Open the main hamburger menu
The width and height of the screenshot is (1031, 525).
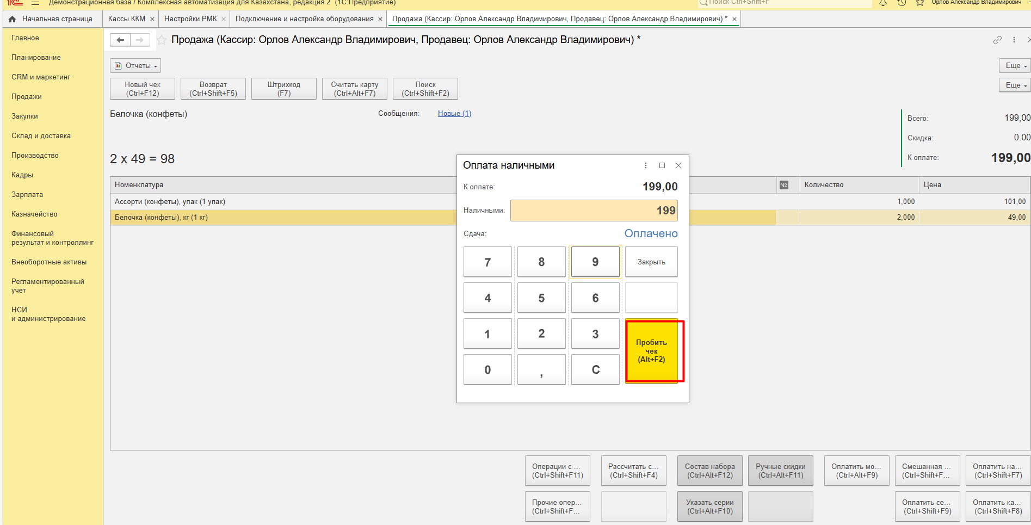pos(35,3)
